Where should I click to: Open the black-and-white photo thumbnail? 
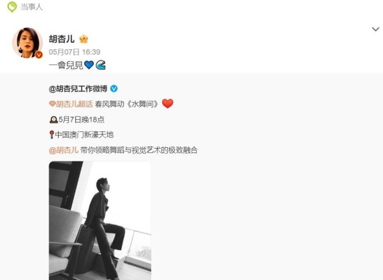click(x=100, y=221)
